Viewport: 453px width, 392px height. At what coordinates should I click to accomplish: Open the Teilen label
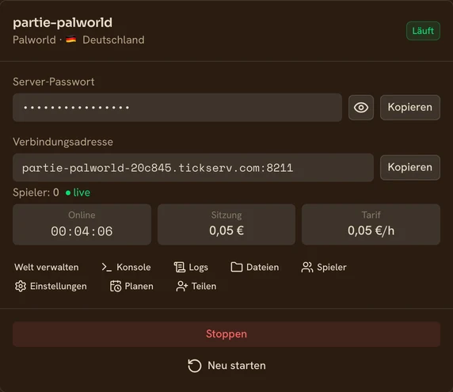(x=204, y=286)
